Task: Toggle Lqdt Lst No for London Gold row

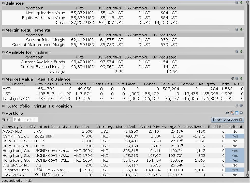Action: [x=235, y=175]
